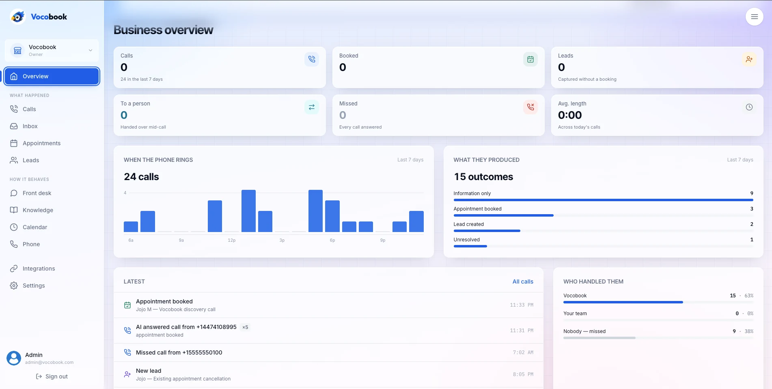Viewport: 772px width, 389px height.
Task: Click phone icon on AI answered call row
Action: (127, 331)
